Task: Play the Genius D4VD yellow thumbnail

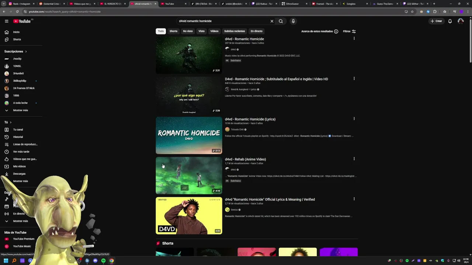Action: click(x=189, y=216)
